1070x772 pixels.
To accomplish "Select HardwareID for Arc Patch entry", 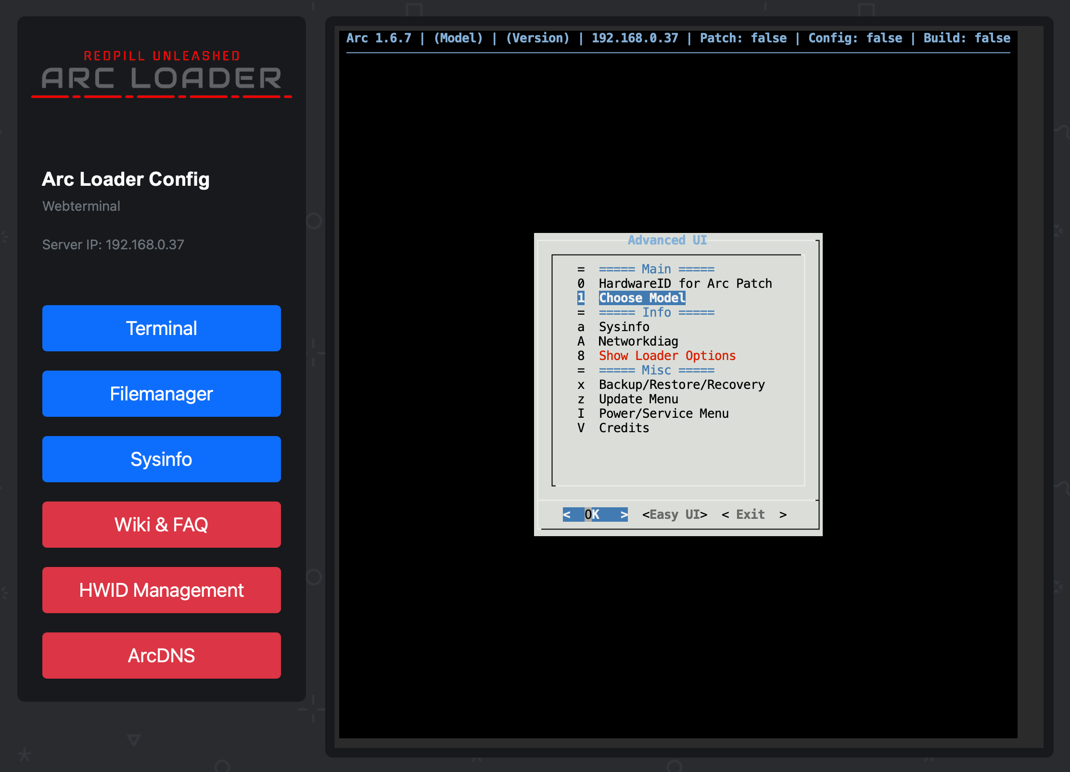I will [x=685, y=283].
